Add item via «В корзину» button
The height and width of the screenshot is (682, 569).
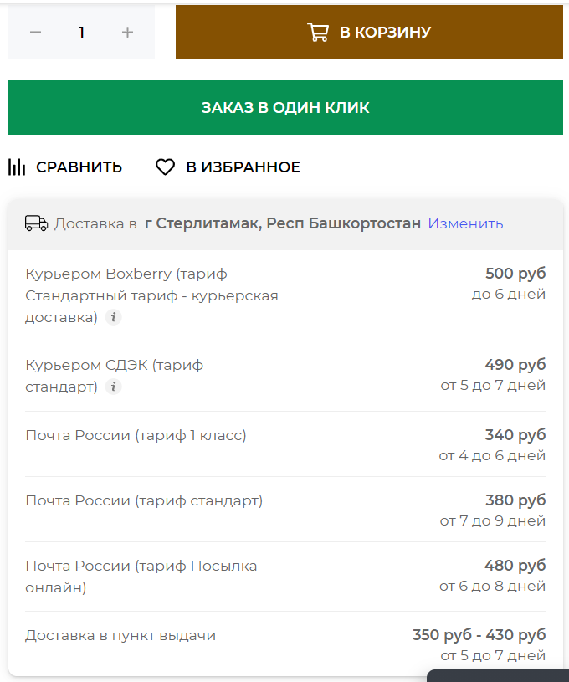coord(369,32)
